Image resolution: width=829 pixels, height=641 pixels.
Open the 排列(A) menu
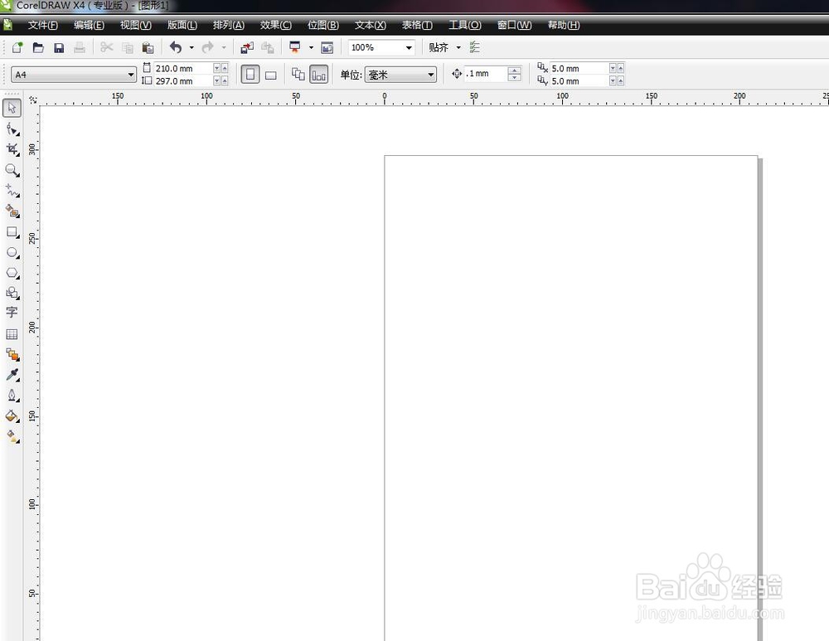(x=229, y=26)
